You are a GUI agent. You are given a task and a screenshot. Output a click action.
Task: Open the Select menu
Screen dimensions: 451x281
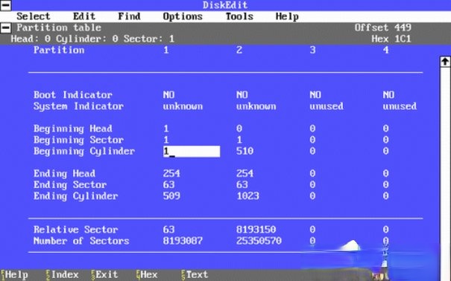click(34, 16)
